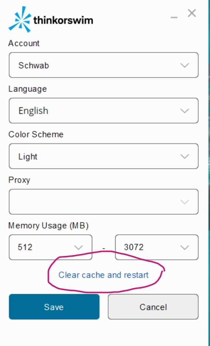The image size is (210, 346).
Task: Click the chevron arrow in Language field
Action: pos(185,110)
